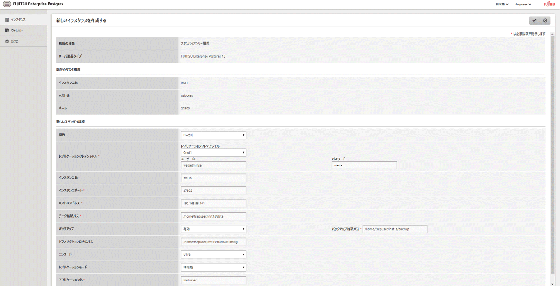Open the hamburger menu icon
The width and height of the screenshot is (560, 286).
coord(7,4)
